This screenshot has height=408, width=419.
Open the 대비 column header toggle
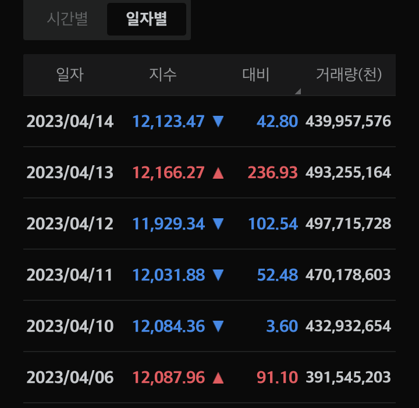pyautogui.click(x=255, y=74)
